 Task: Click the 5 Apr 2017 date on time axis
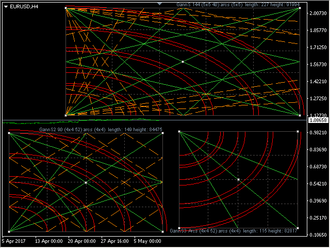click(14, 241)
